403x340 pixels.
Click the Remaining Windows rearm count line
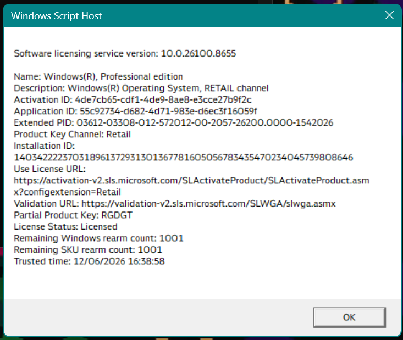point(98,238)
